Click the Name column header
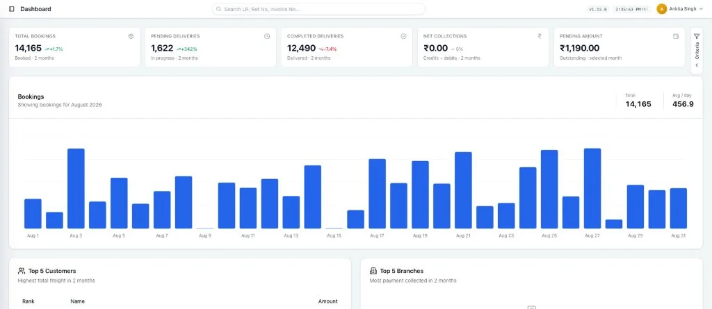The image size is (712, 309). [78, 301]
